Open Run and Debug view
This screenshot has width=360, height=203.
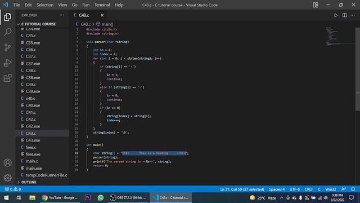pyautogui.click(x=7, y=63)
